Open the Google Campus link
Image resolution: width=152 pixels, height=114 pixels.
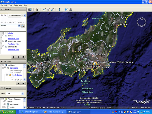click(17, 76)
